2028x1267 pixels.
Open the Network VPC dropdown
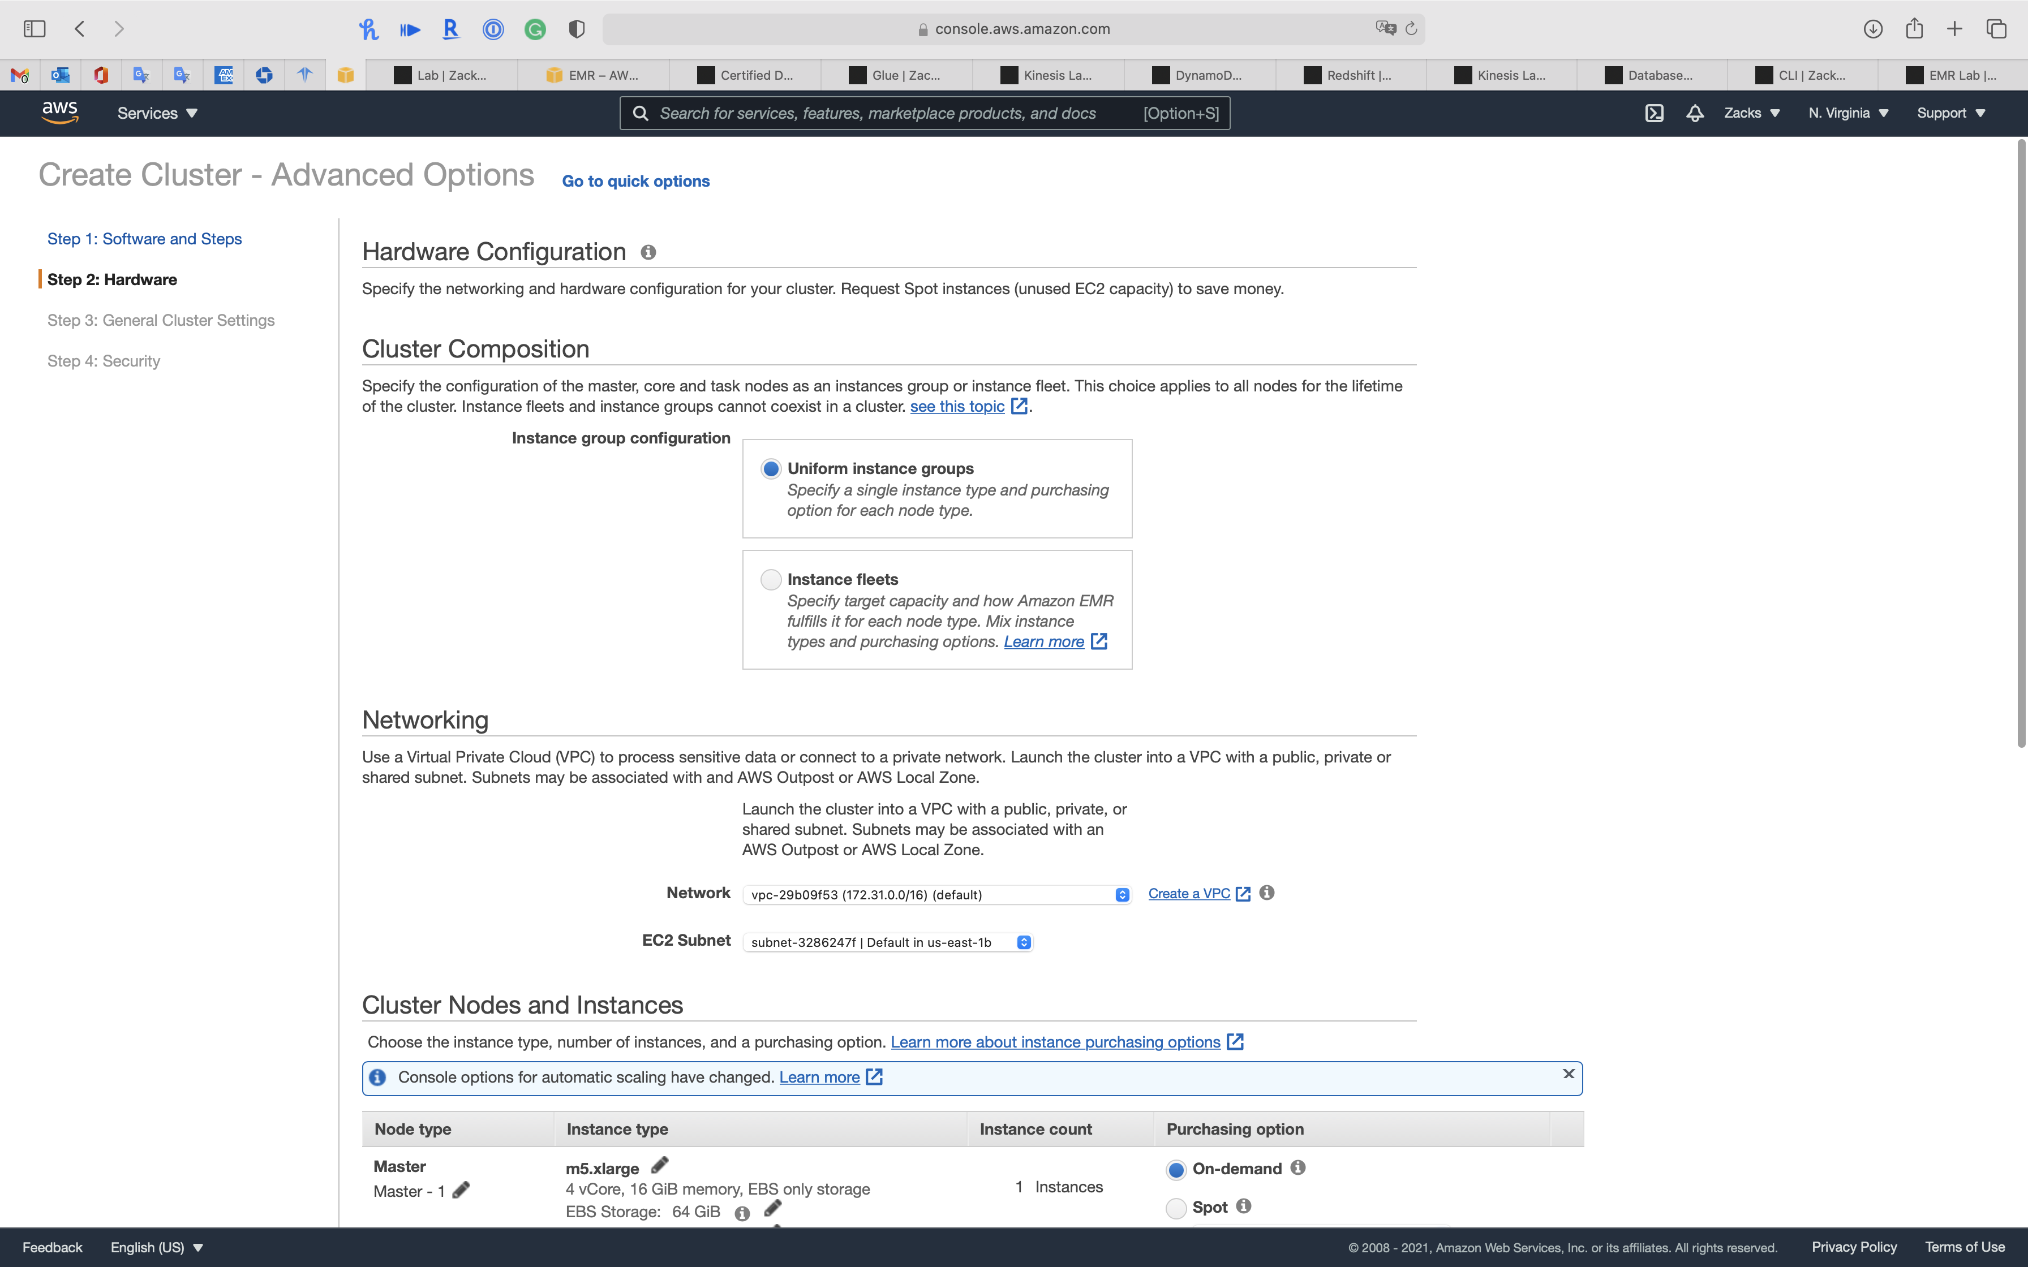(936, 895)
